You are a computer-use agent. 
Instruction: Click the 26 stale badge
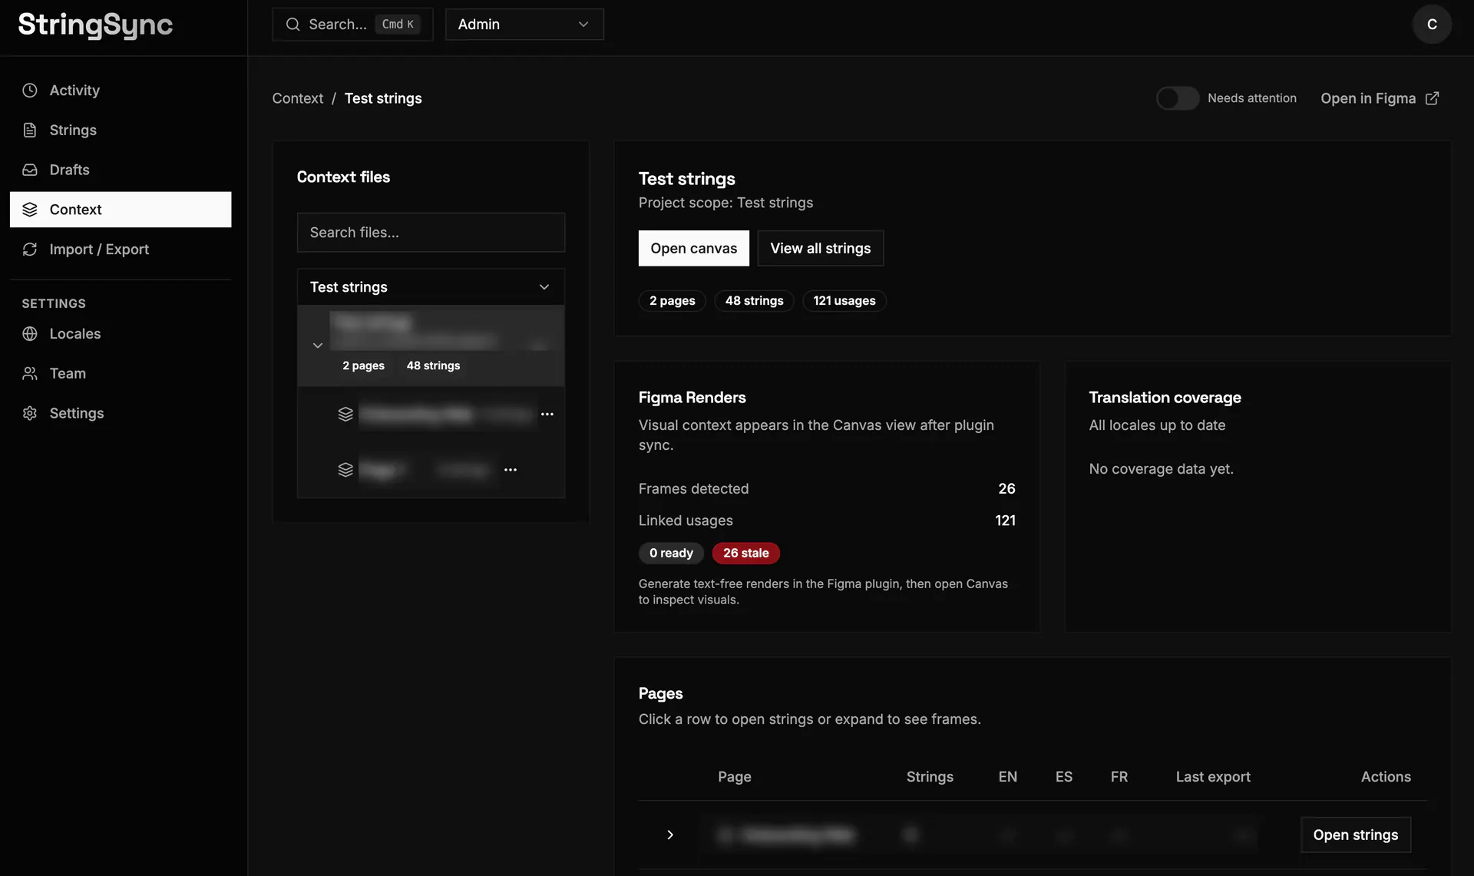[746, 553]
